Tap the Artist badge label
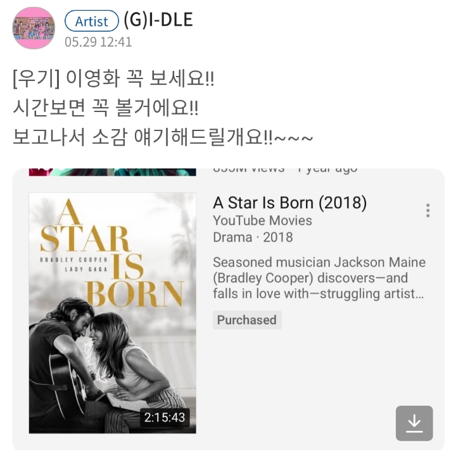This screenshot has width=456, height=450. pyautogui.click(x=92, y=22)
